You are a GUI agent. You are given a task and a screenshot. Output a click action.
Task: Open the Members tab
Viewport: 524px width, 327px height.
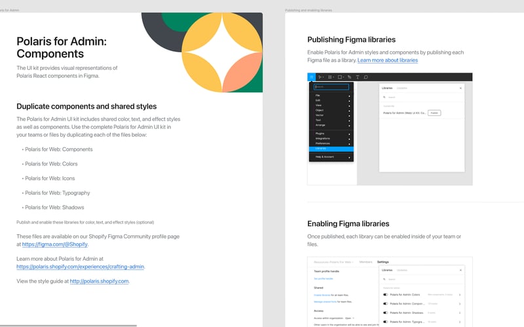coord(365,262)
